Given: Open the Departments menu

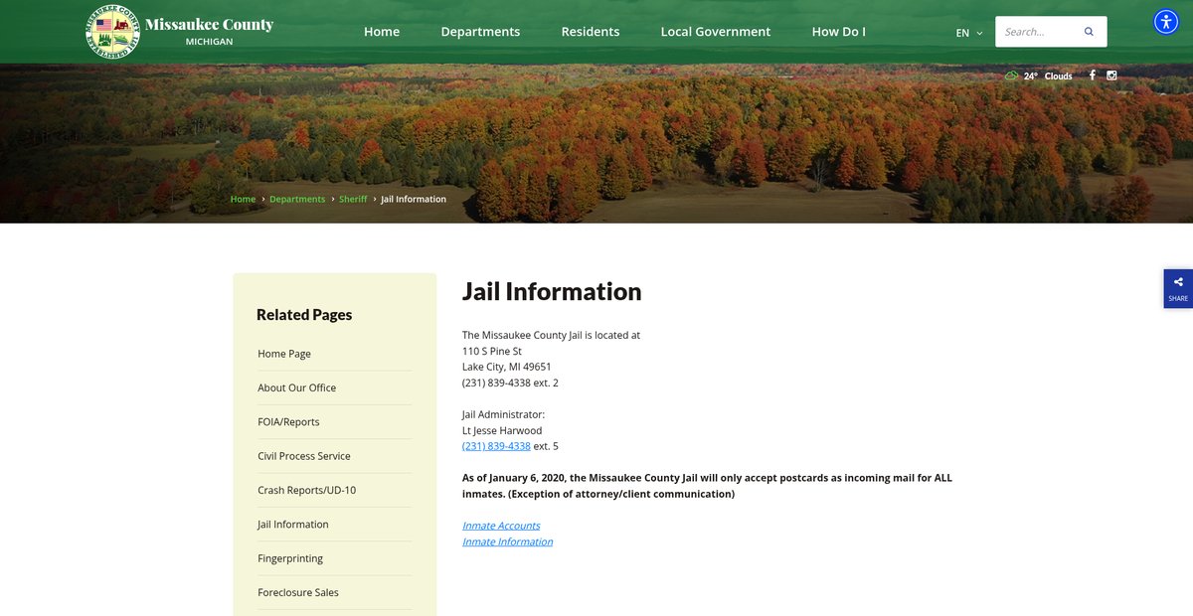Looking at the screenshot, I should coord(480,32).
